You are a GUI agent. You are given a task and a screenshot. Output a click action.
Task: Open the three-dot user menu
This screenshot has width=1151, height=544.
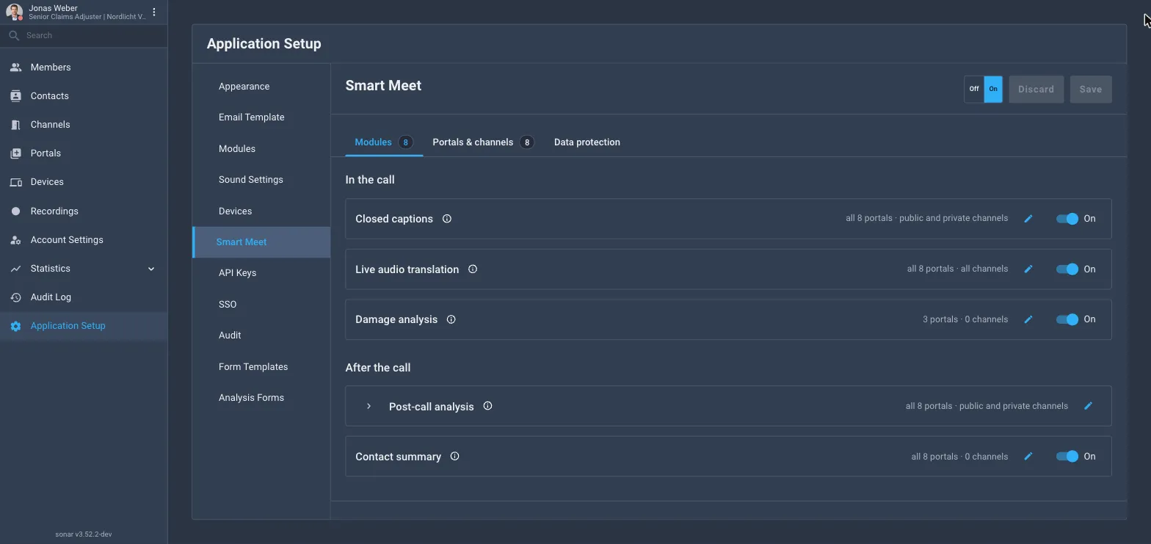(154, 12)
